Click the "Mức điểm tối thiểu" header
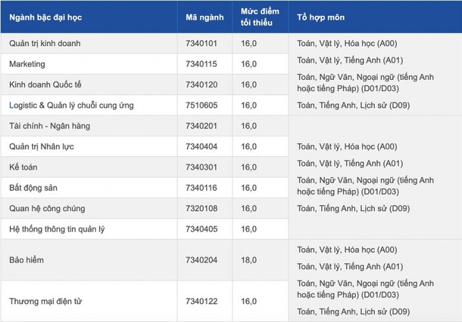The image size is (462, 322). [x=256, y=17]
